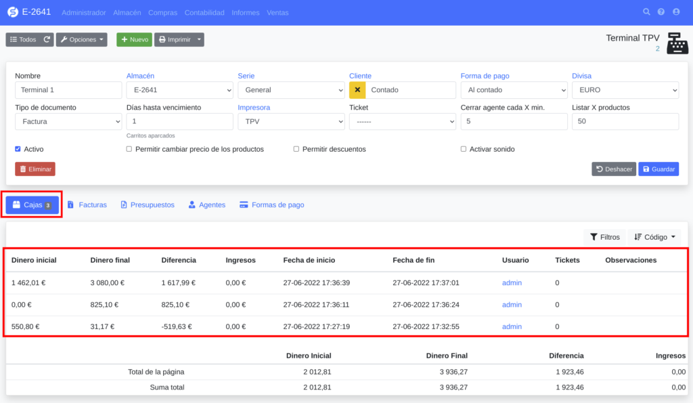Uncheck the Activo checkbox
This screenshot has height=403, width=693.
(x=18, y=149)
